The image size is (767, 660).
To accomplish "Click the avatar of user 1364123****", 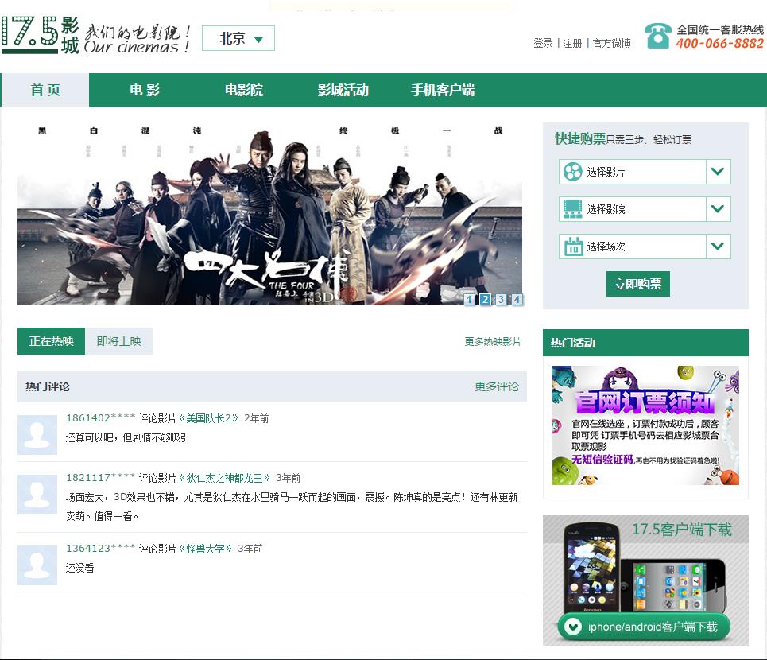I will [37, 565].
